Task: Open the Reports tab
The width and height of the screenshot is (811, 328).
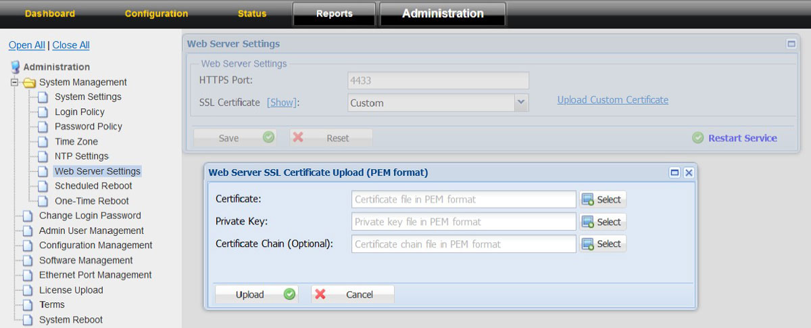Action: tap(334, 14)
